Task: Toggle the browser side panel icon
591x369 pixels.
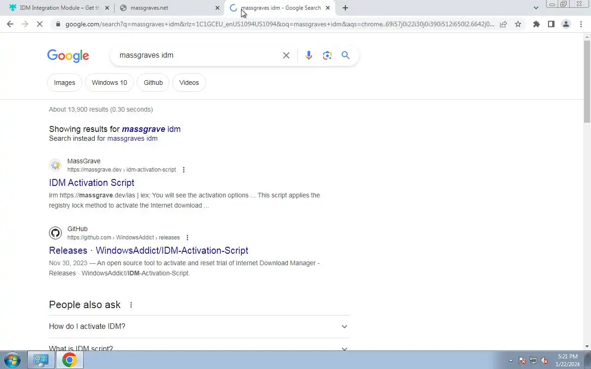Action: click(x=551, y=24)
